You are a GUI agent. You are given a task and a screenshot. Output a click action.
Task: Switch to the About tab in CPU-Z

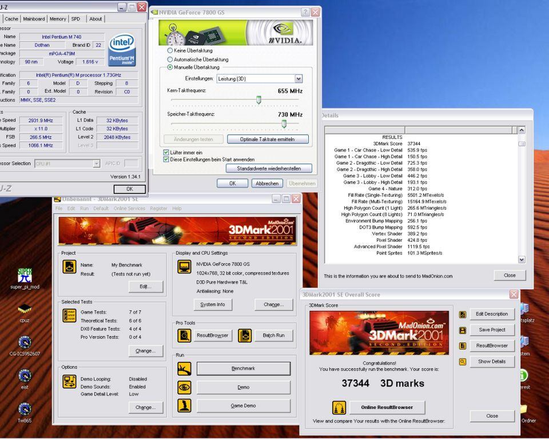coord(96,19)
